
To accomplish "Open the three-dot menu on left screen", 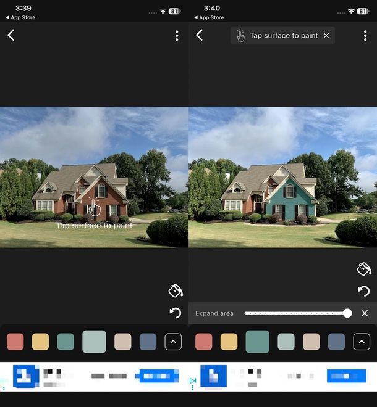I will 177,36.
